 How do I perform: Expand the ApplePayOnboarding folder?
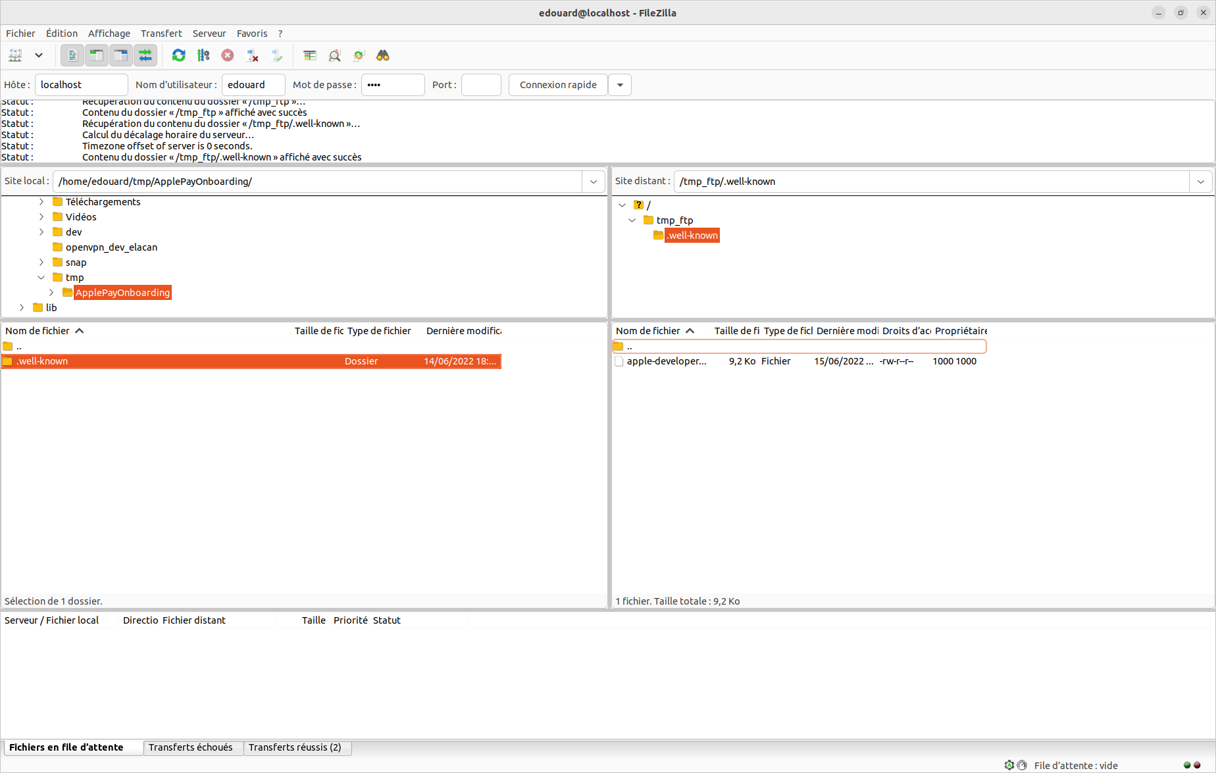point(51,293)
